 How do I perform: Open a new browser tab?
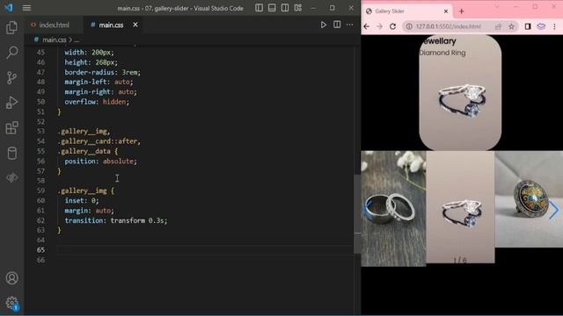(x=461, y=11)
